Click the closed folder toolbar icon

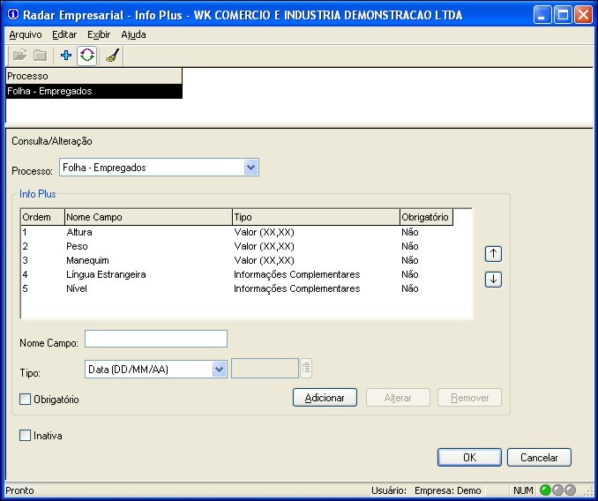40,56
